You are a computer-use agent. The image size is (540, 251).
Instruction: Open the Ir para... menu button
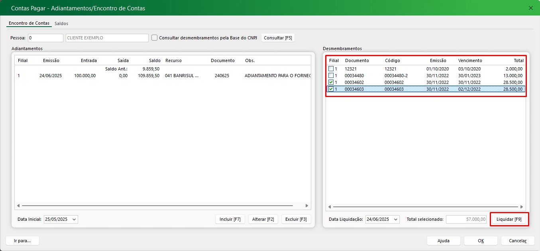tap(23, 241)
